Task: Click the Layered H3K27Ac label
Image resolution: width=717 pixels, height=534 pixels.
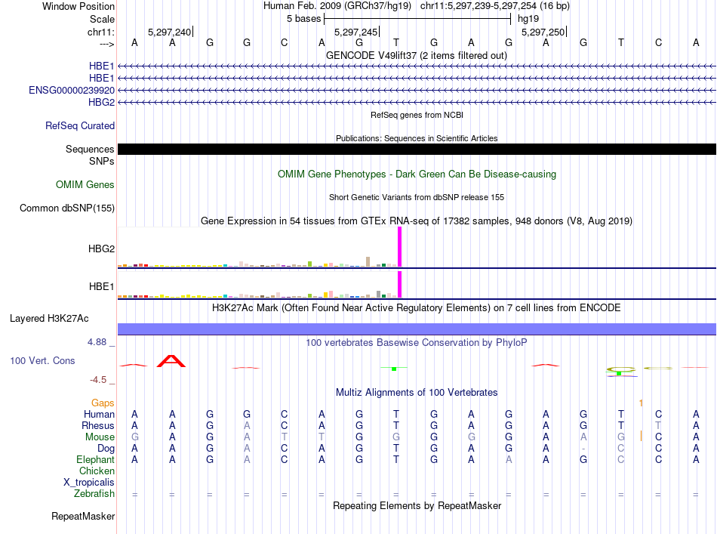Action: (x=49, y=319)
